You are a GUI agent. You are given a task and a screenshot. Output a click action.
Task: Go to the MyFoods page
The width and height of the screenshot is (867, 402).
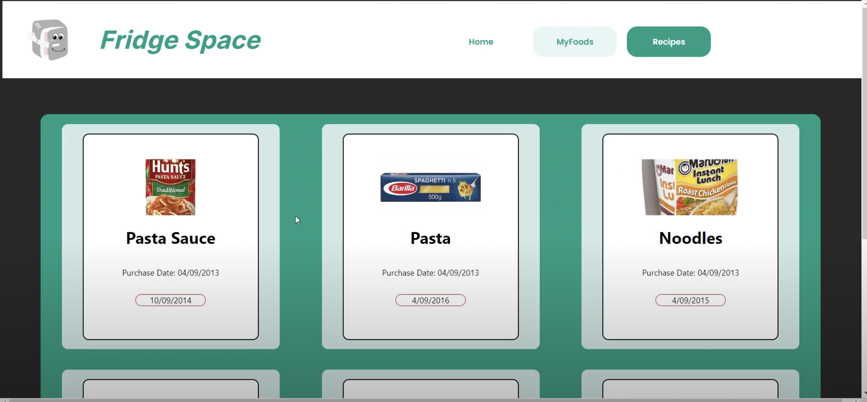(574, 42)
